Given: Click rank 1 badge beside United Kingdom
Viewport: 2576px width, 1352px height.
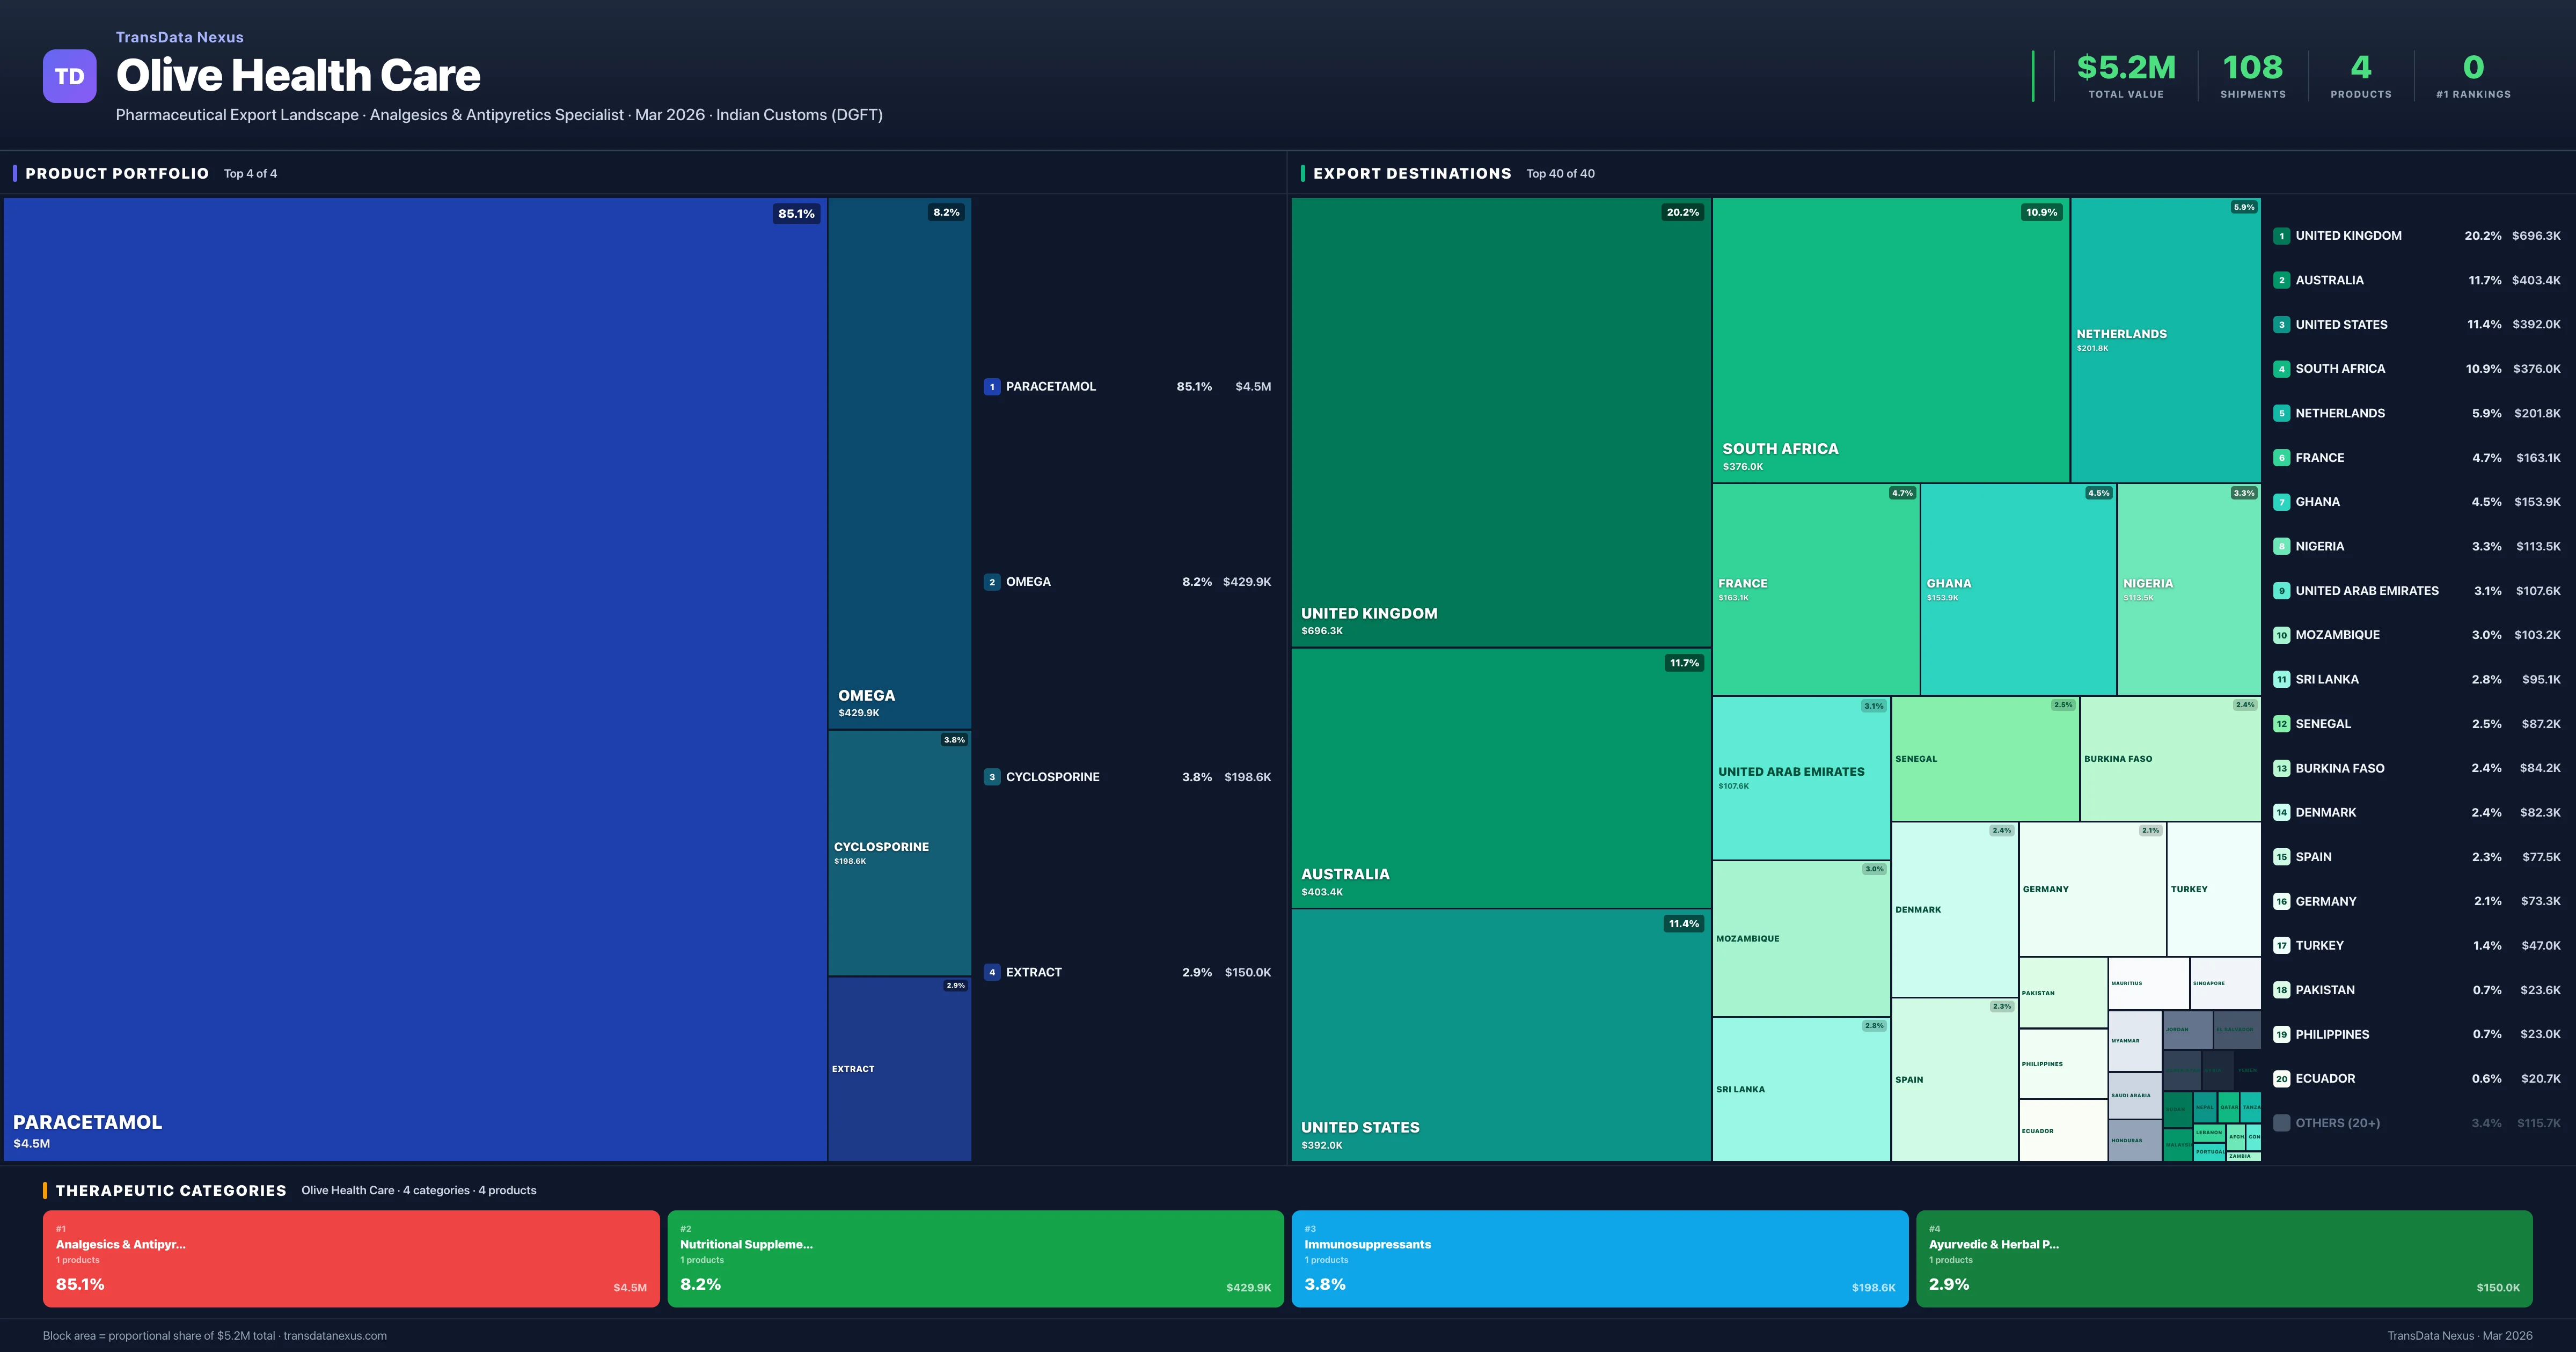Looking at the screenshot, I should [x=2281, y=236].
